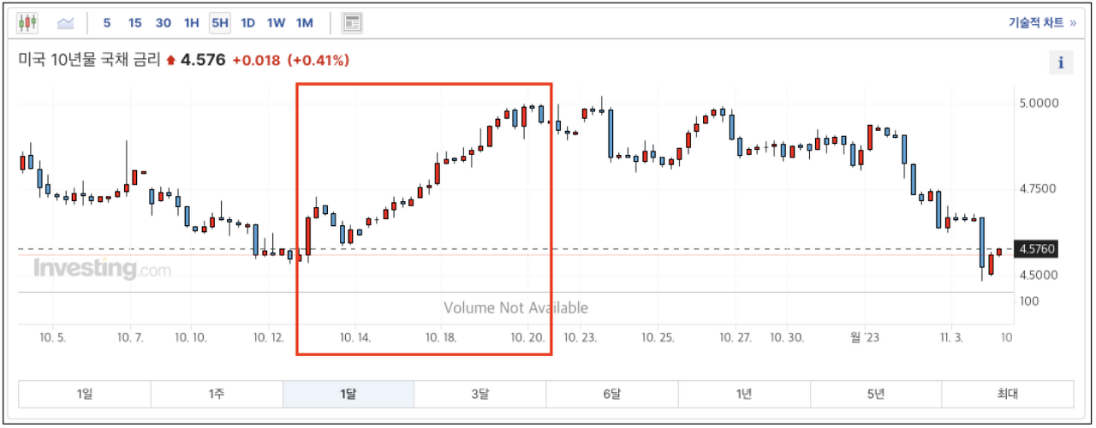Select the 1년 range tab
This screenshot has width=1096, height=428.
point(744,394)
